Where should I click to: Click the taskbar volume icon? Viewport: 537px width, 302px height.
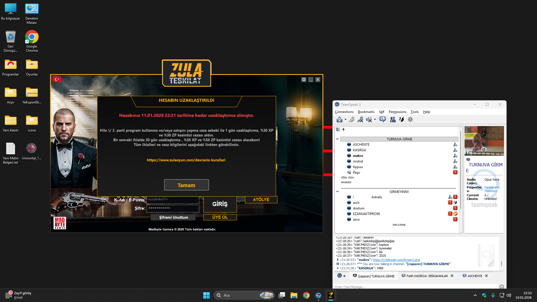(x=509, y=295)
